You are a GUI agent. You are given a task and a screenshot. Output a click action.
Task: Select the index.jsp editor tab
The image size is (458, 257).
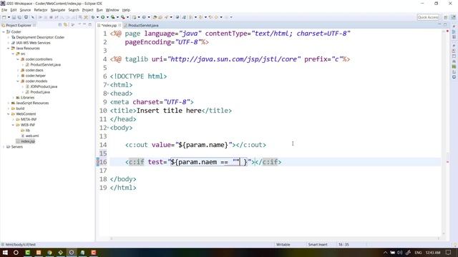click(x=109, y=26)
